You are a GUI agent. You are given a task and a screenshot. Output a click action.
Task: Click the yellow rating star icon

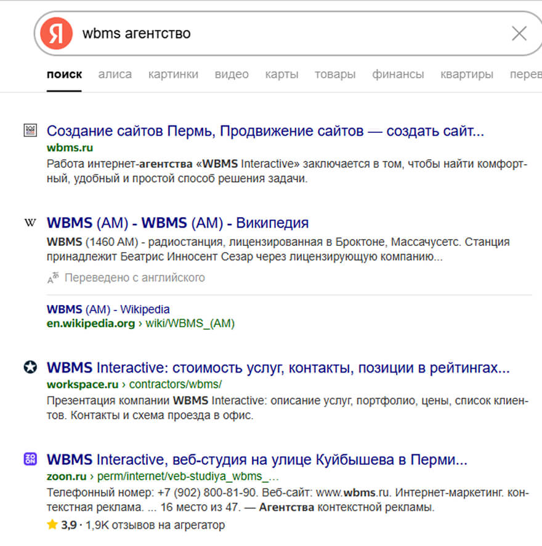52,524
